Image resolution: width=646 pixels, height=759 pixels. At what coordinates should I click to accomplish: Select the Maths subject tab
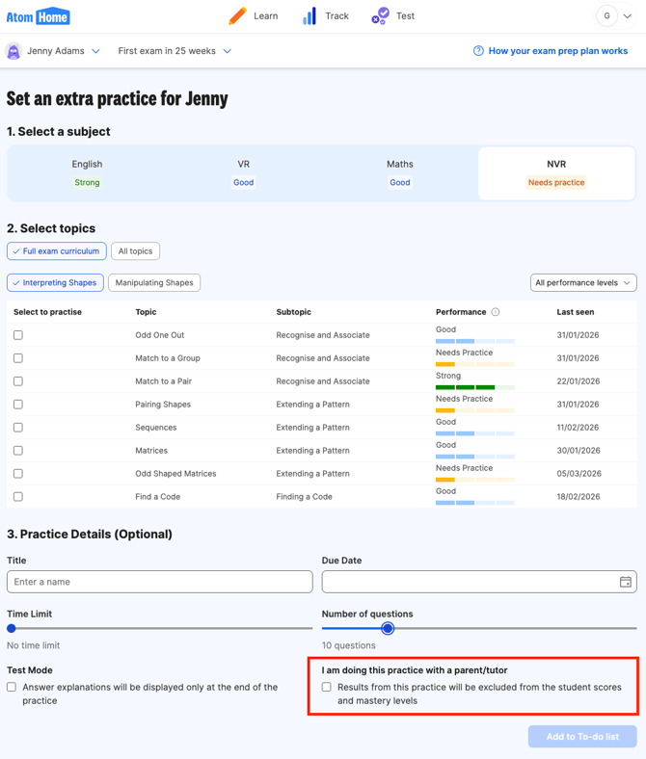pos(399,172)
